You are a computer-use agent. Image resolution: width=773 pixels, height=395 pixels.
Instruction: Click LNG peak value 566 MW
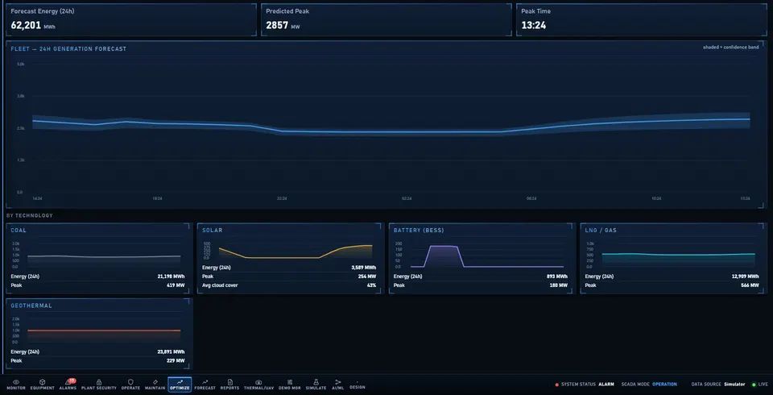750,285
